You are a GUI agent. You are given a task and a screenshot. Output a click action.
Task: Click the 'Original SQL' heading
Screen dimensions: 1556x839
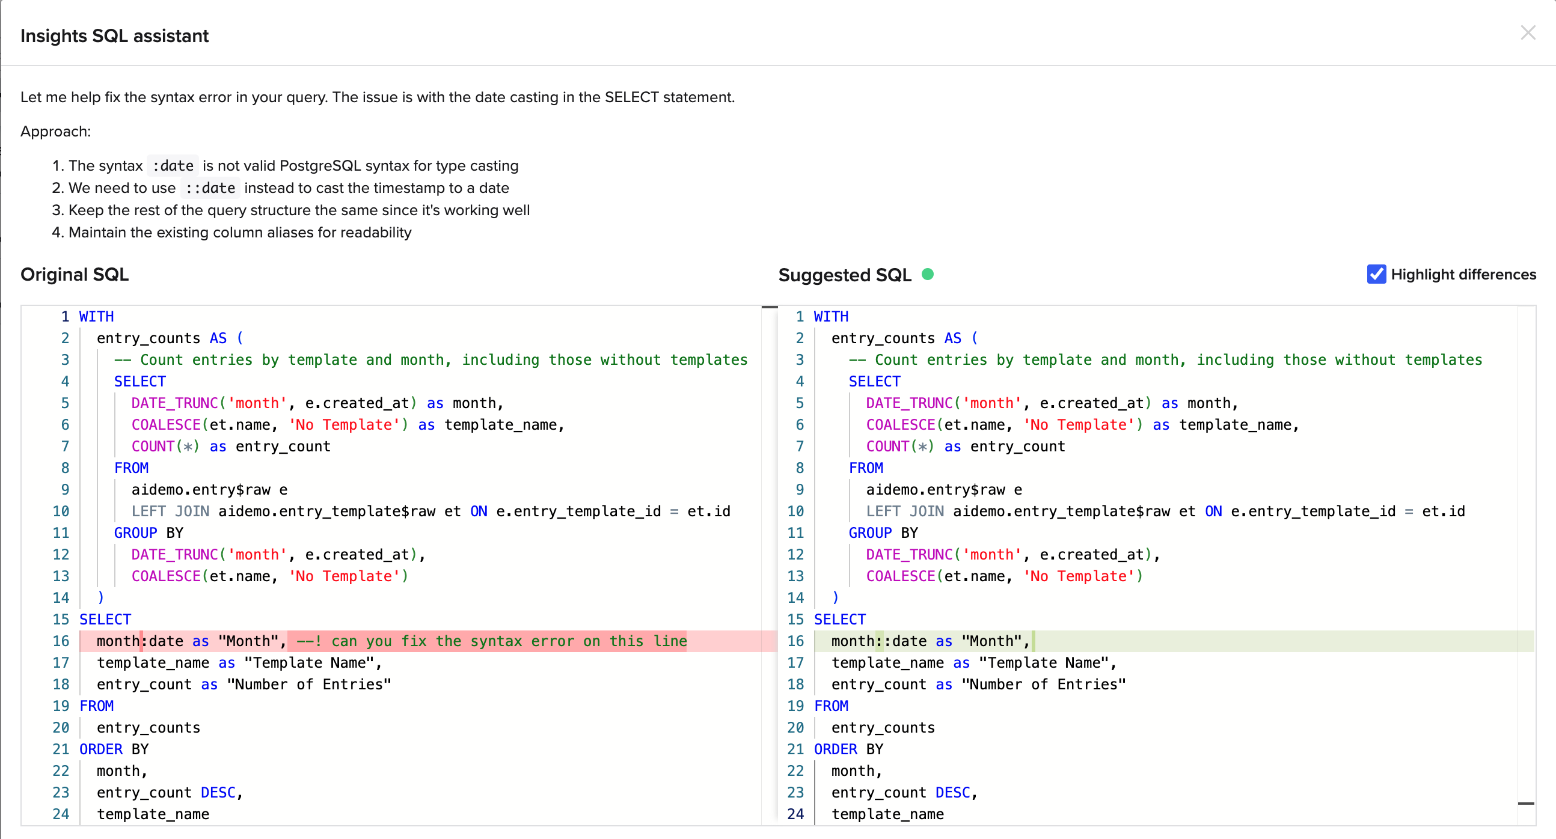(x=75, y=274)
